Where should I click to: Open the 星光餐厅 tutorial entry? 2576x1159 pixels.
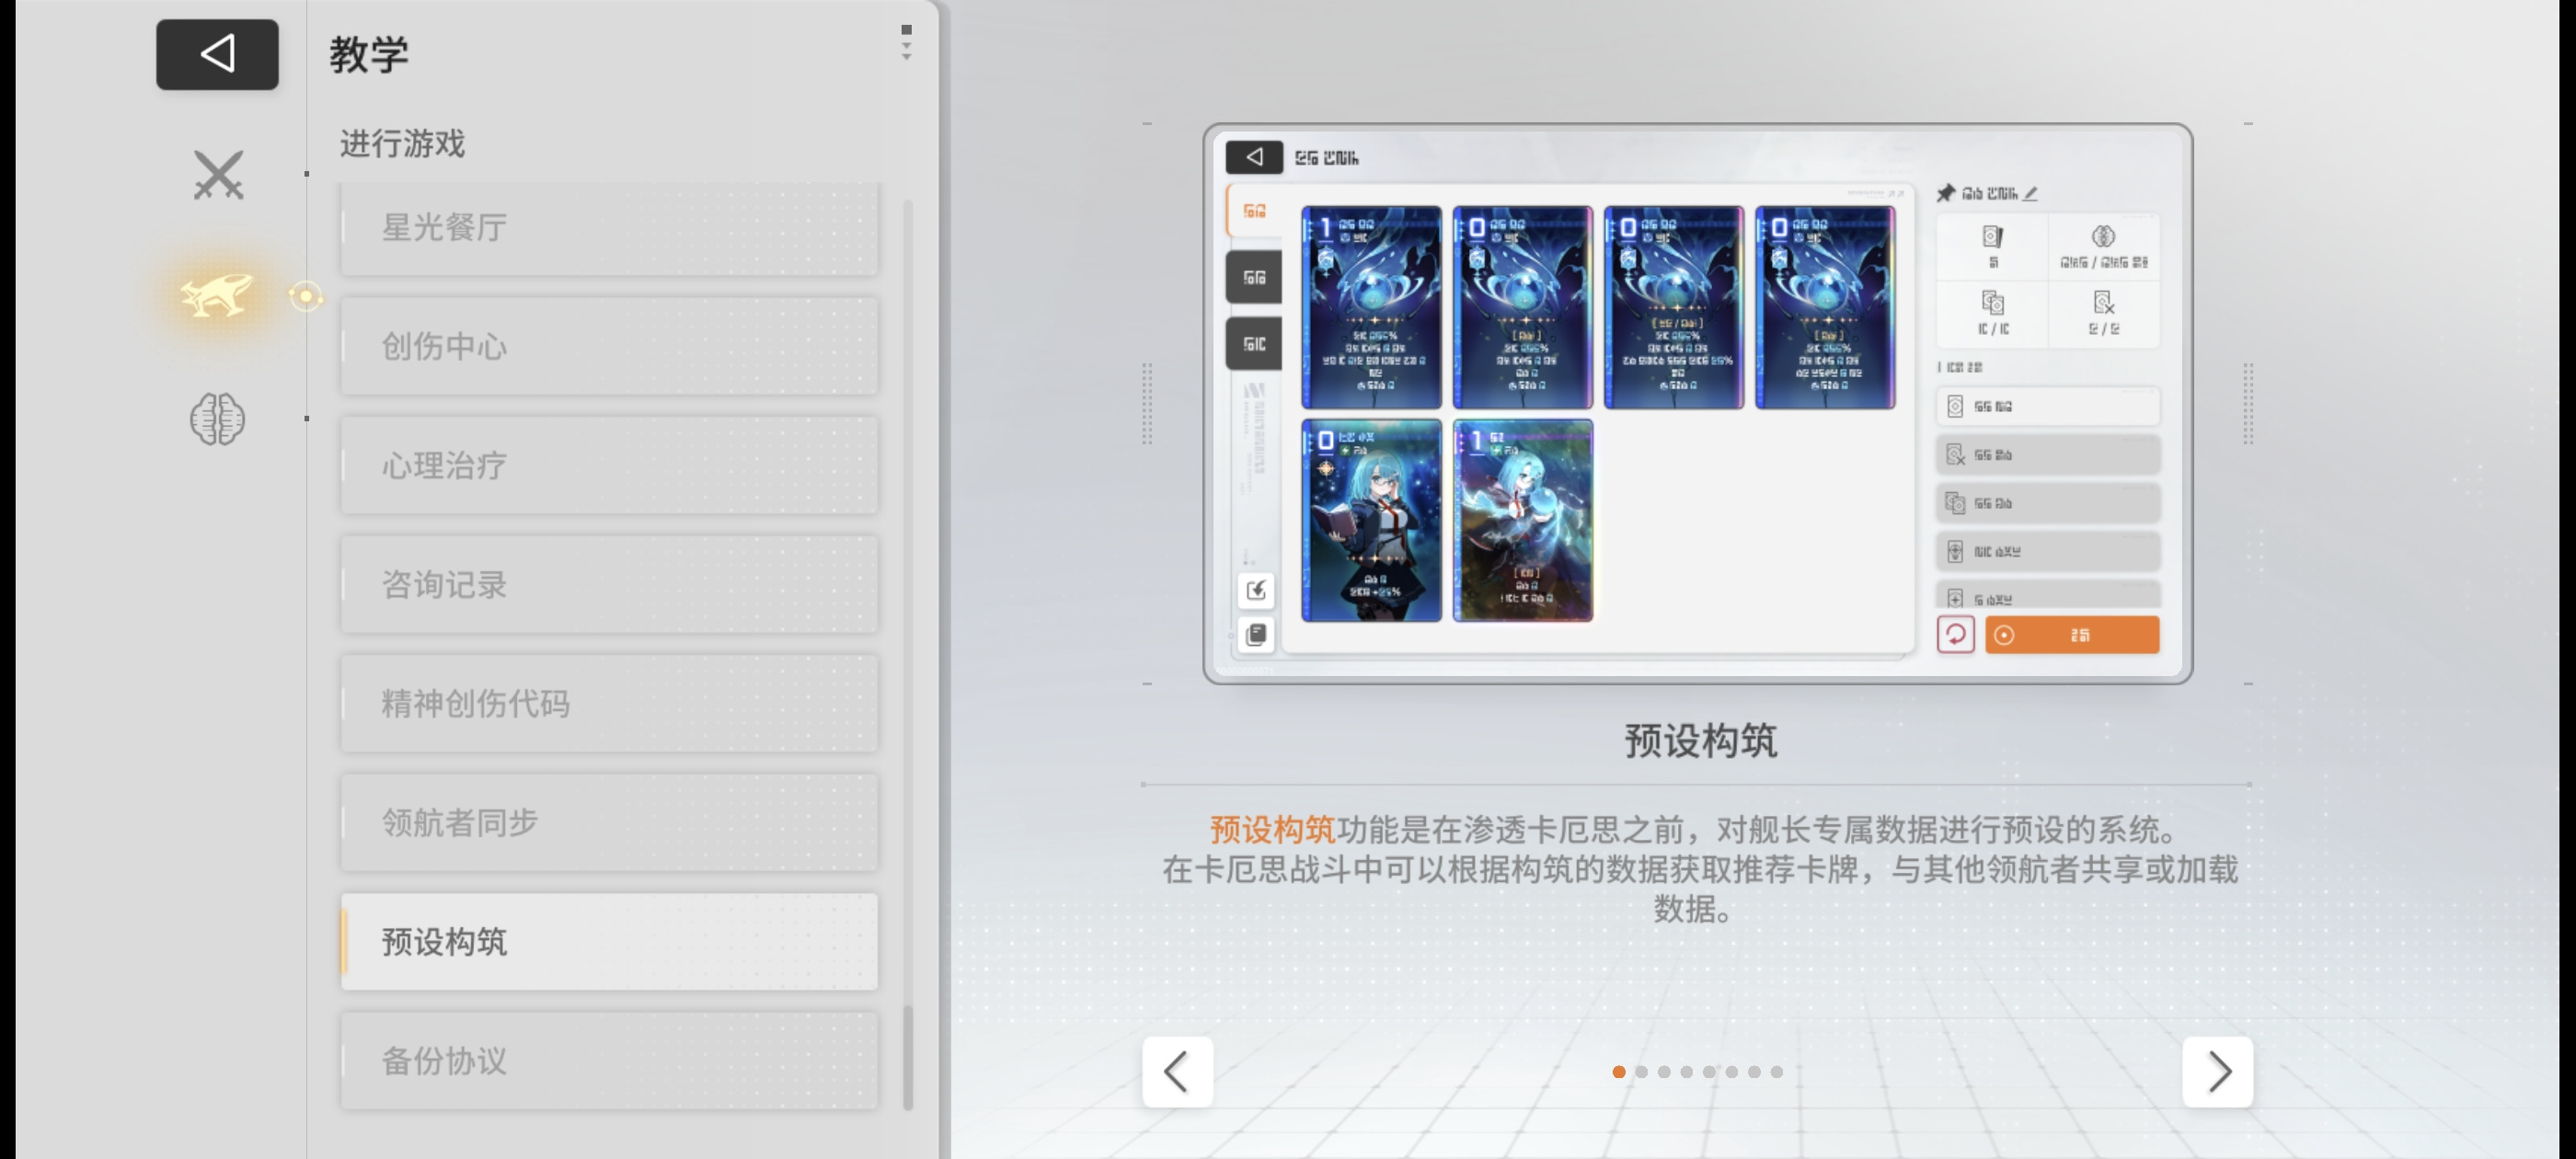pos(609,228)
